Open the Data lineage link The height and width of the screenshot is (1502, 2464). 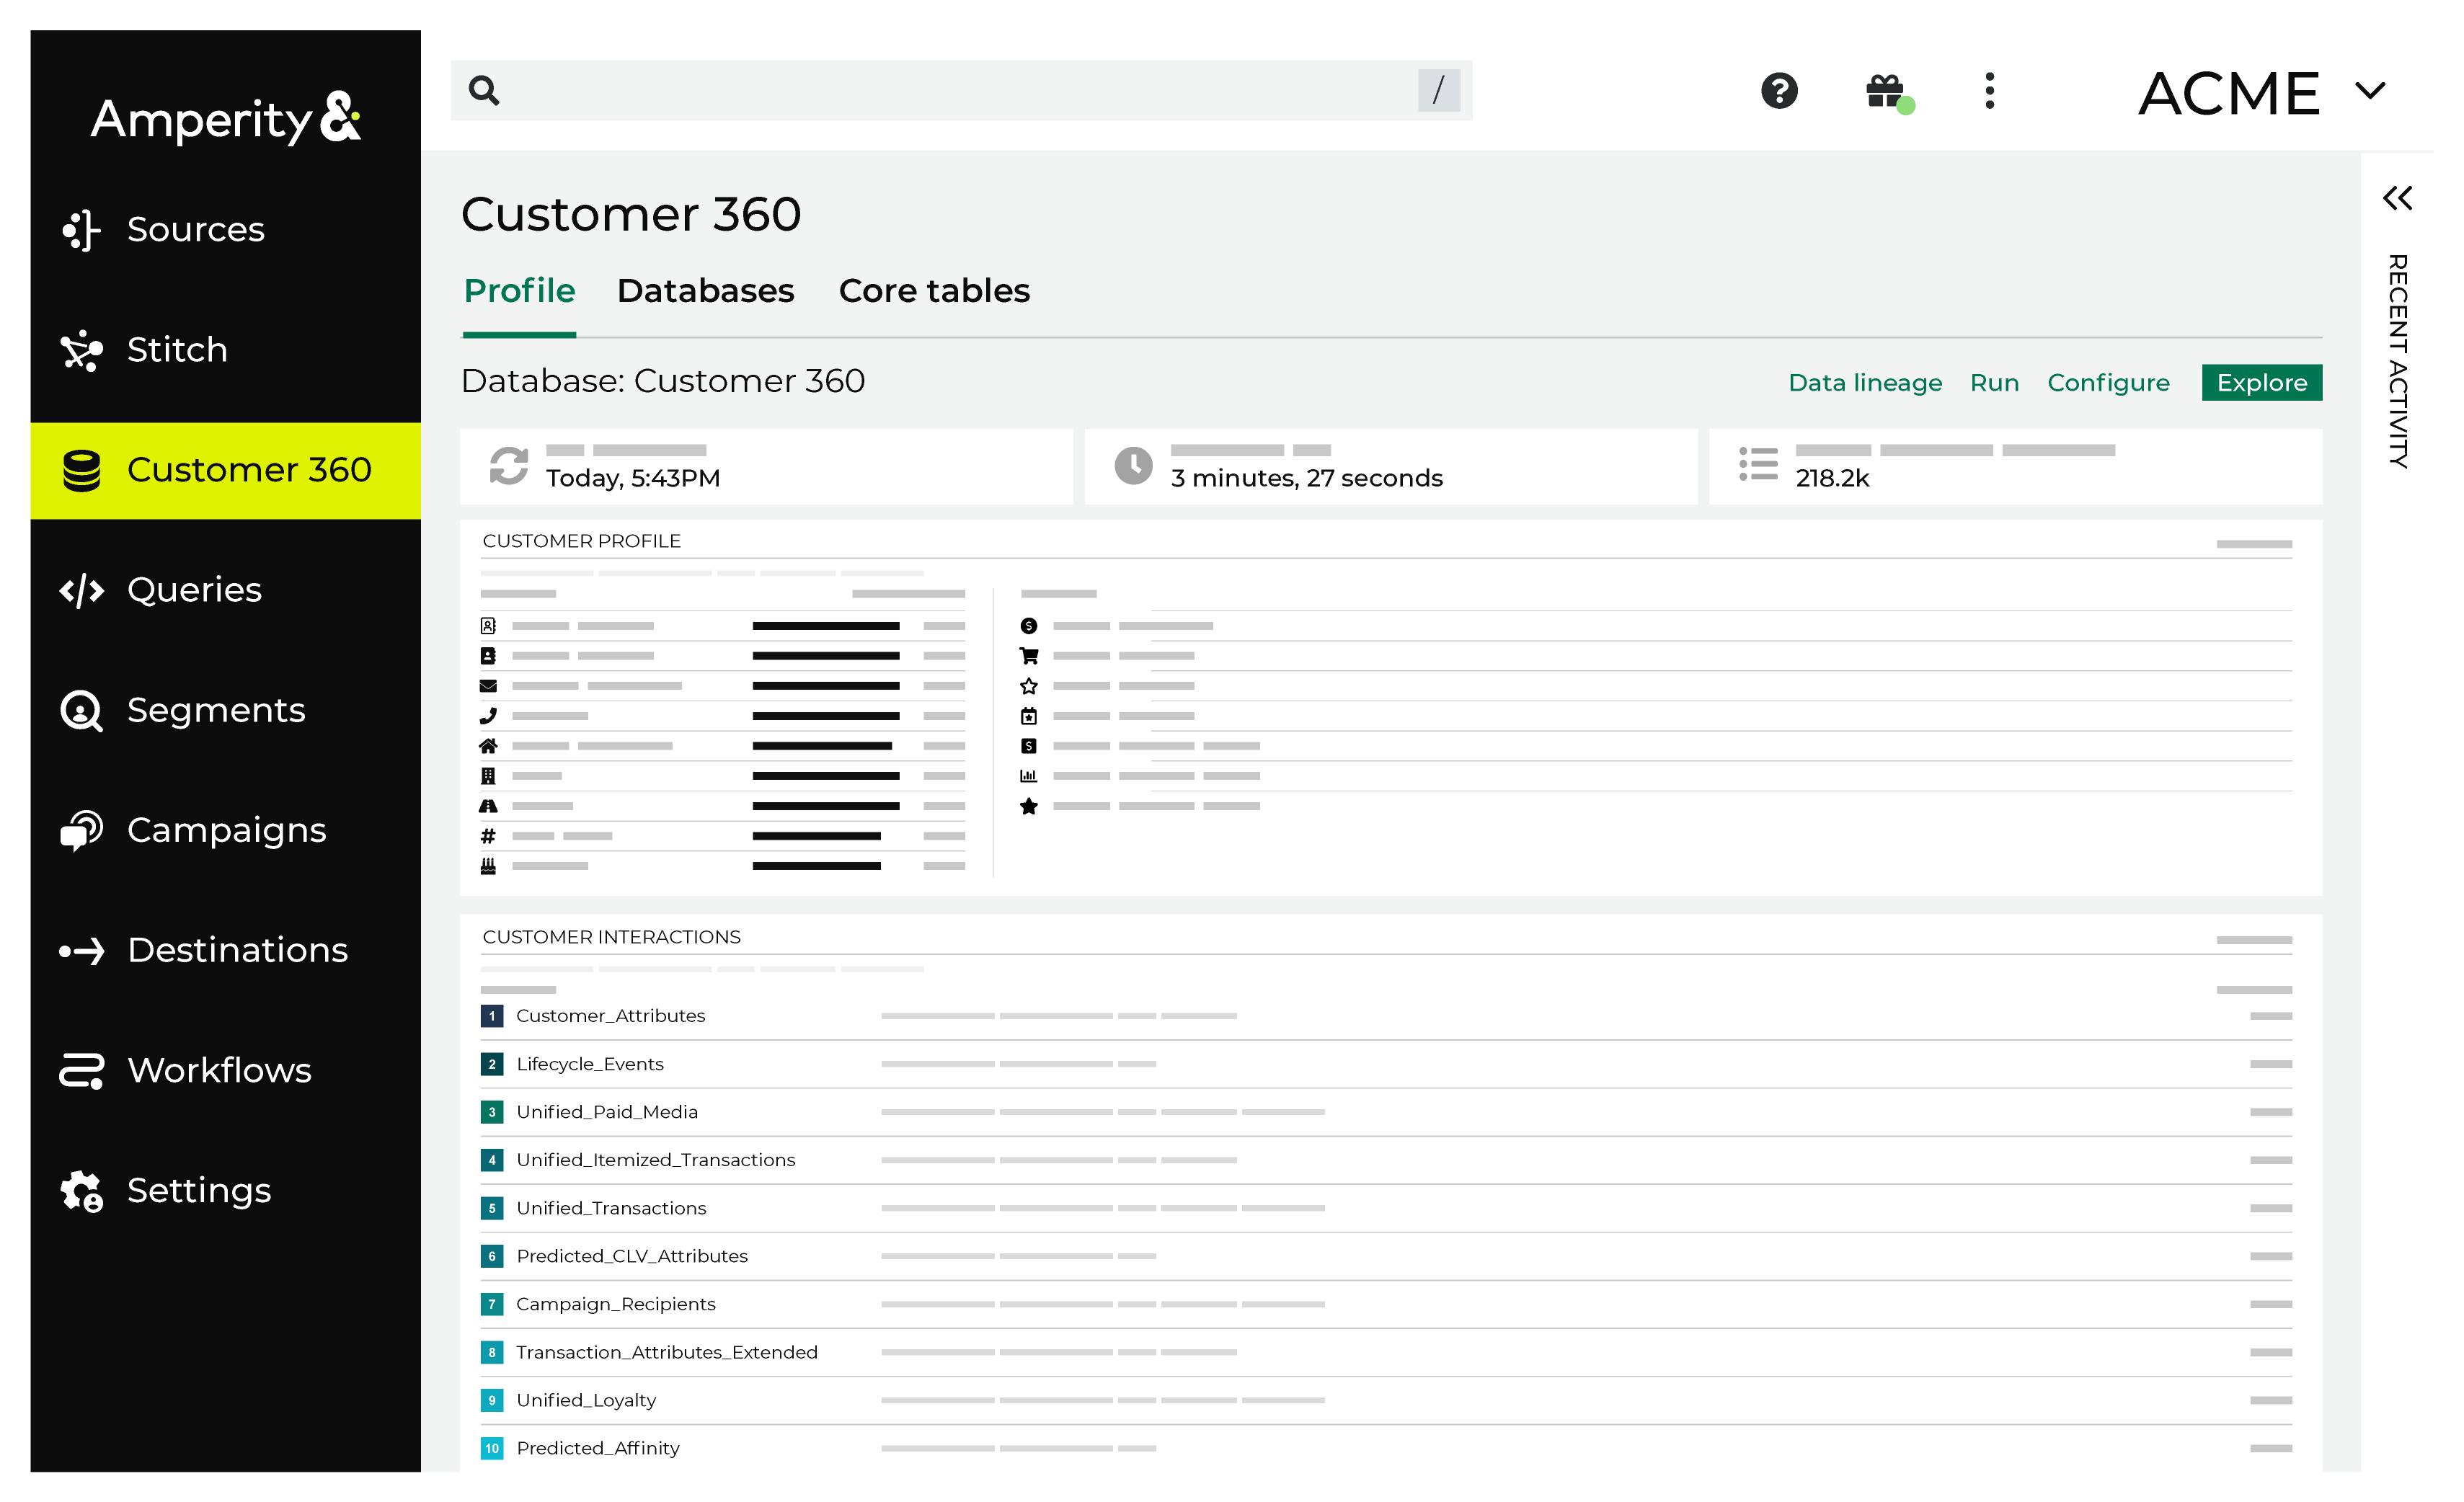pos(1865,383)
